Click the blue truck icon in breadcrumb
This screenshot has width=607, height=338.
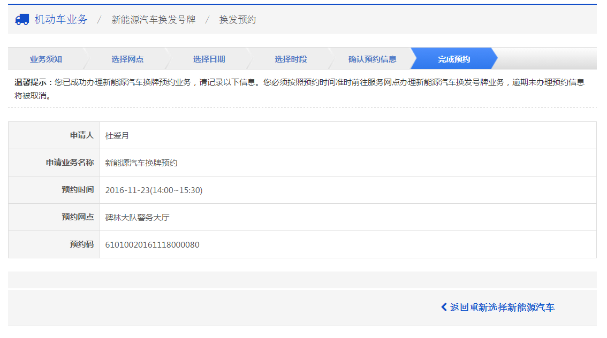[x=22, y=20]
